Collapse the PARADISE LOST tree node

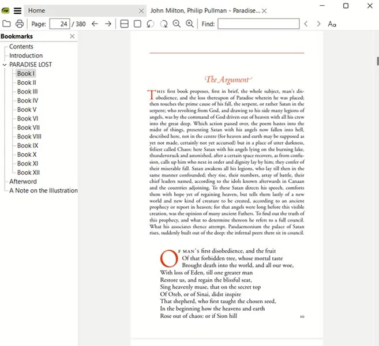point(5,65)
